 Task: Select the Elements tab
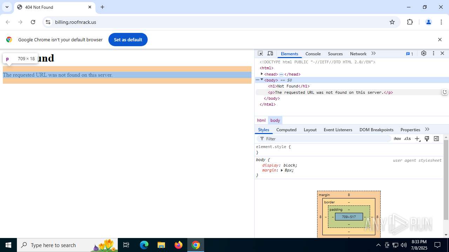[289, 54]
